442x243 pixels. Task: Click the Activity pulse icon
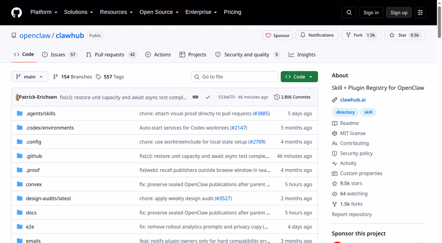pos(334,163)
